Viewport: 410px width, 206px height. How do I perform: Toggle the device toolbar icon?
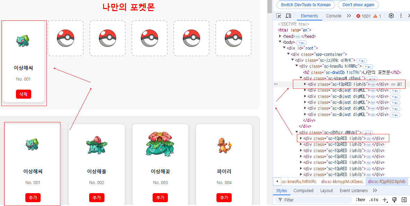tap(288, 16)
